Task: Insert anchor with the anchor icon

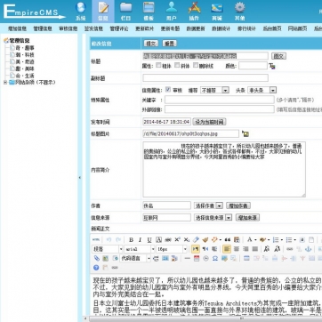Action: (309, 249)
